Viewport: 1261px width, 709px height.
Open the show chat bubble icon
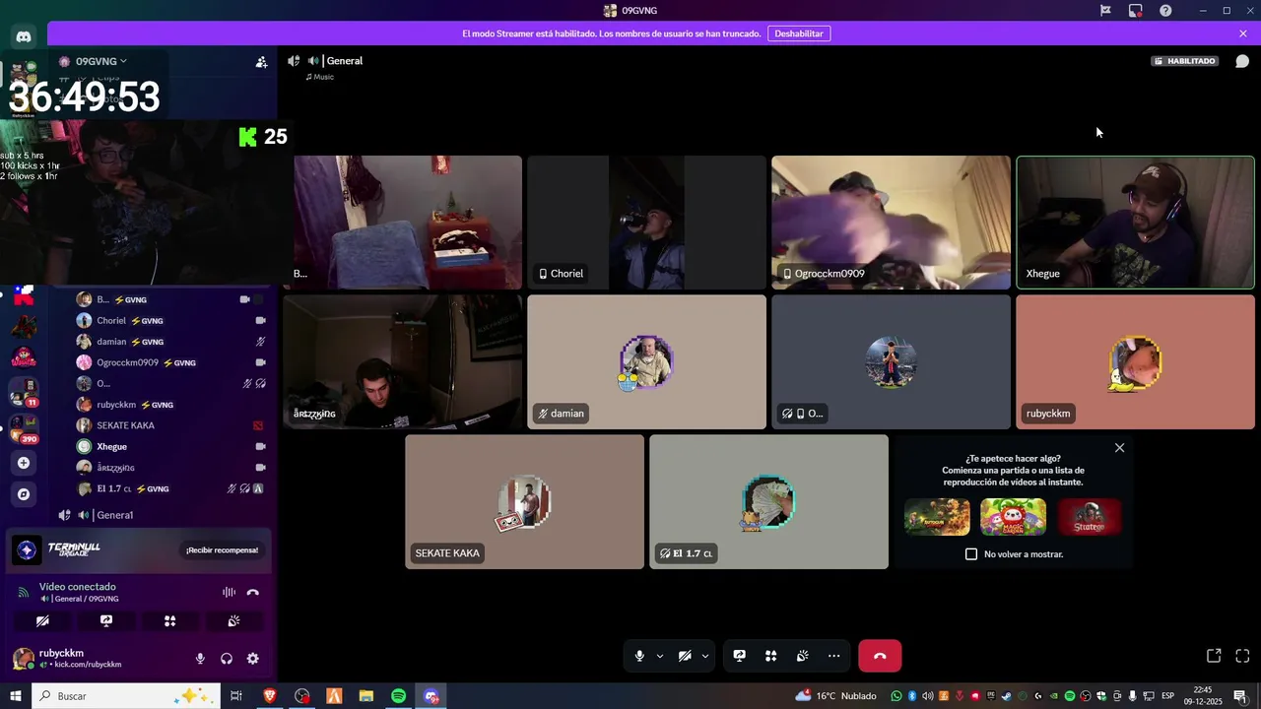pyautogui.click(x=1242, y=61)
